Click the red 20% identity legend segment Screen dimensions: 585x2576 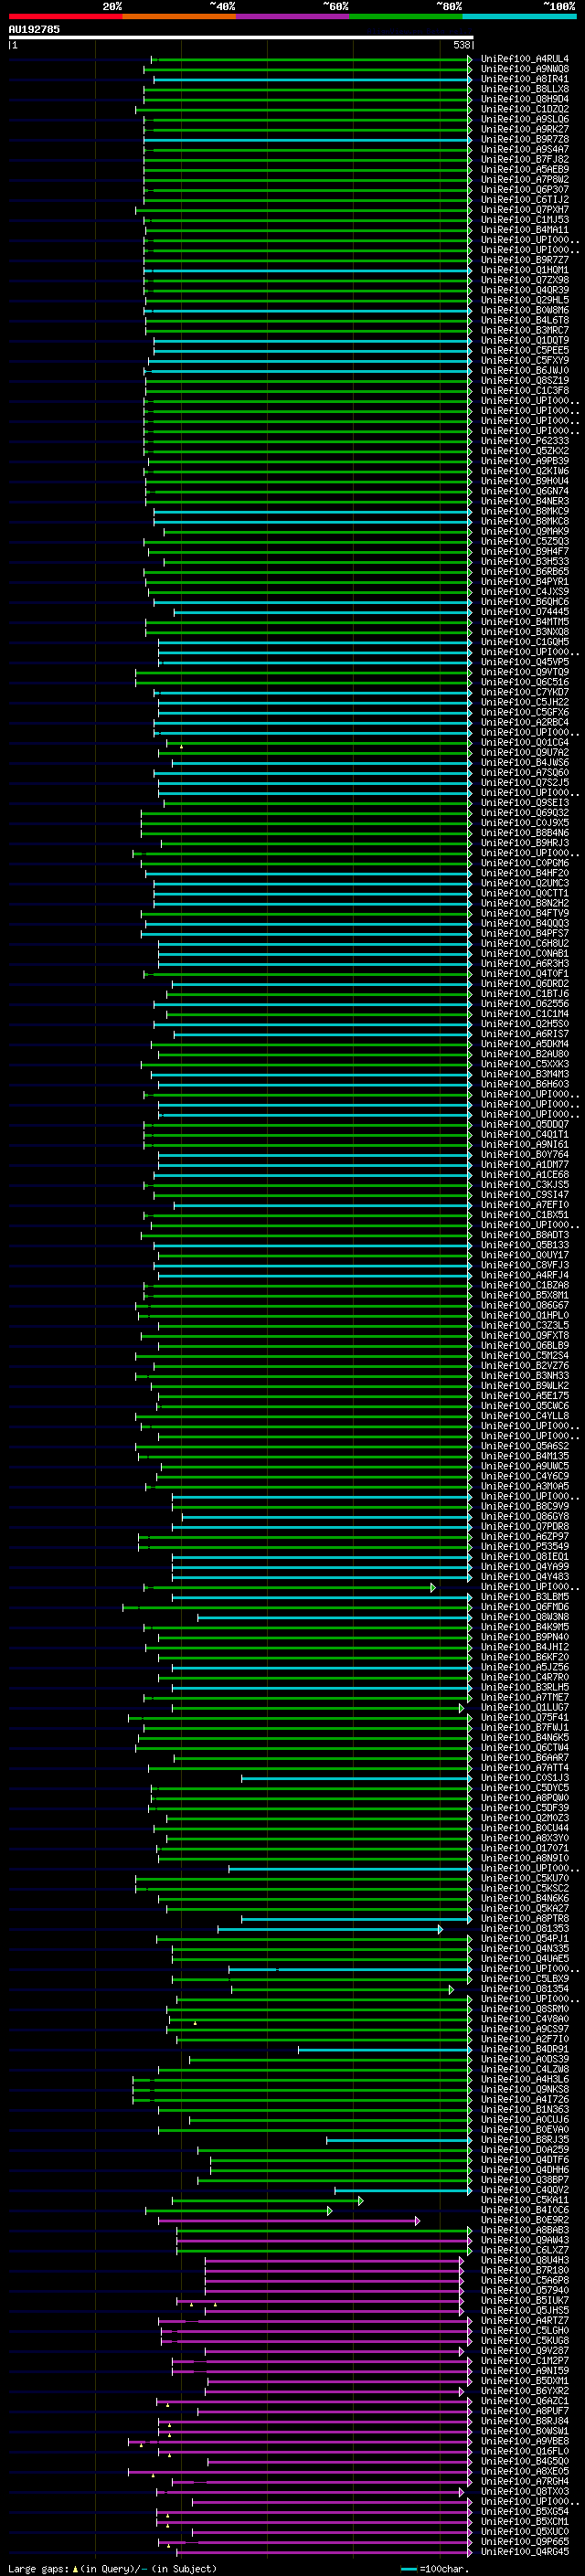pos(65,17)
